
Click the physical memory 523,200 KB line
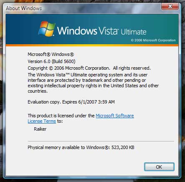tap(81, 147)
